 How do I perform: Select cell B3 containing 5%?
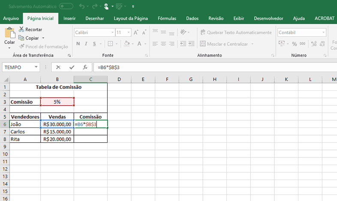tap(57, 102)
